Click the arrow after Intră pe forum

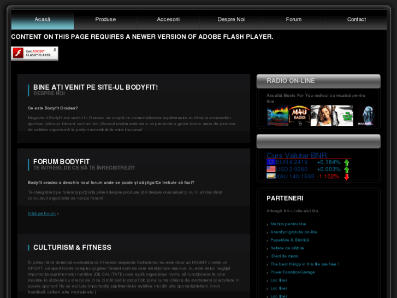[58, 214]
